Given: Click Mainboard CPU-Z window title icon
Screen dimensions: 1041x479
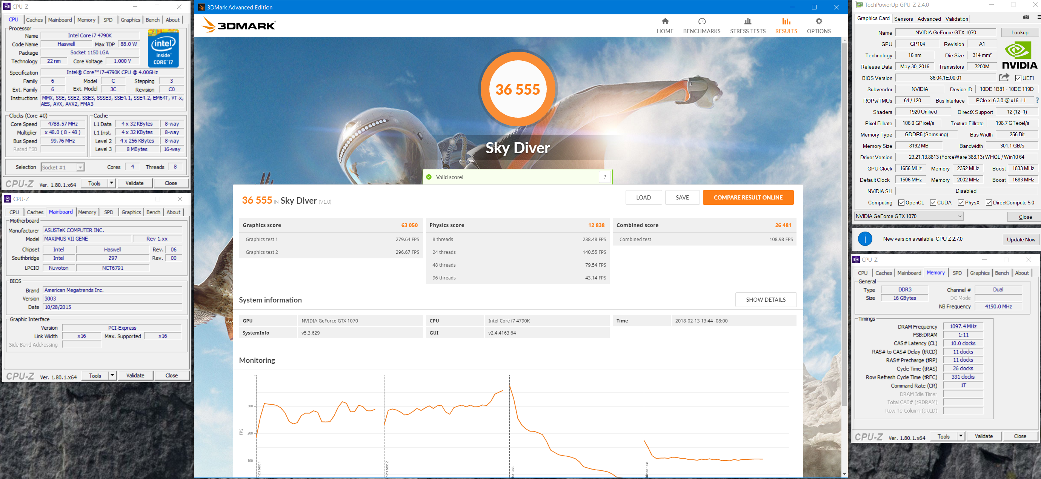Looking at the screenshot, I should point(7,199).
